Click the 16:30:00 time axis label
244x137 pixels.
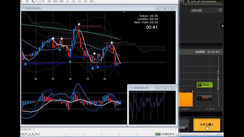click(210, 109)
